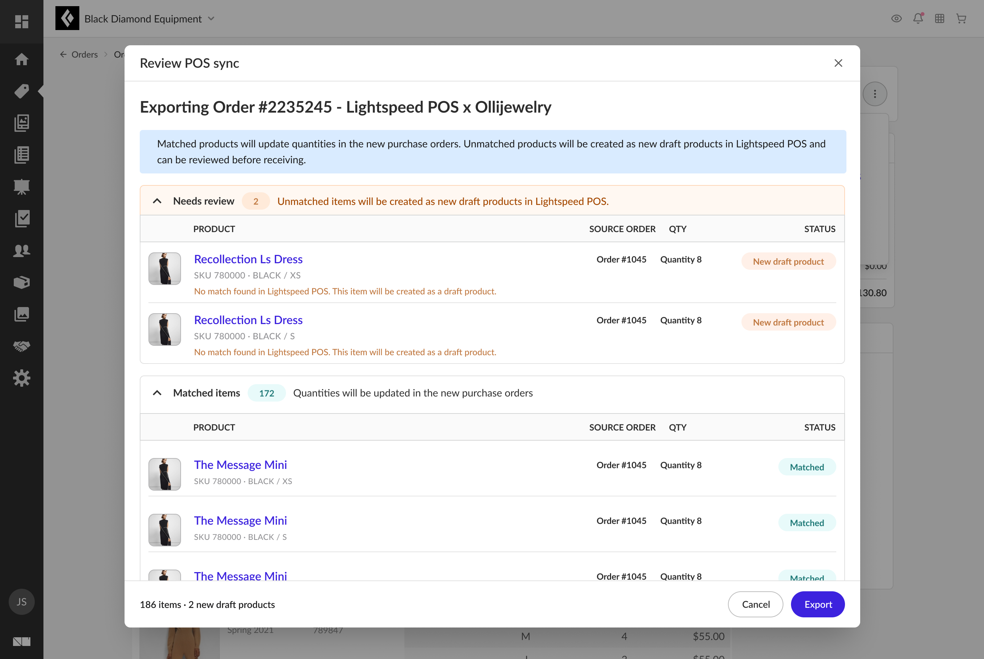Click the Export button

817,604
